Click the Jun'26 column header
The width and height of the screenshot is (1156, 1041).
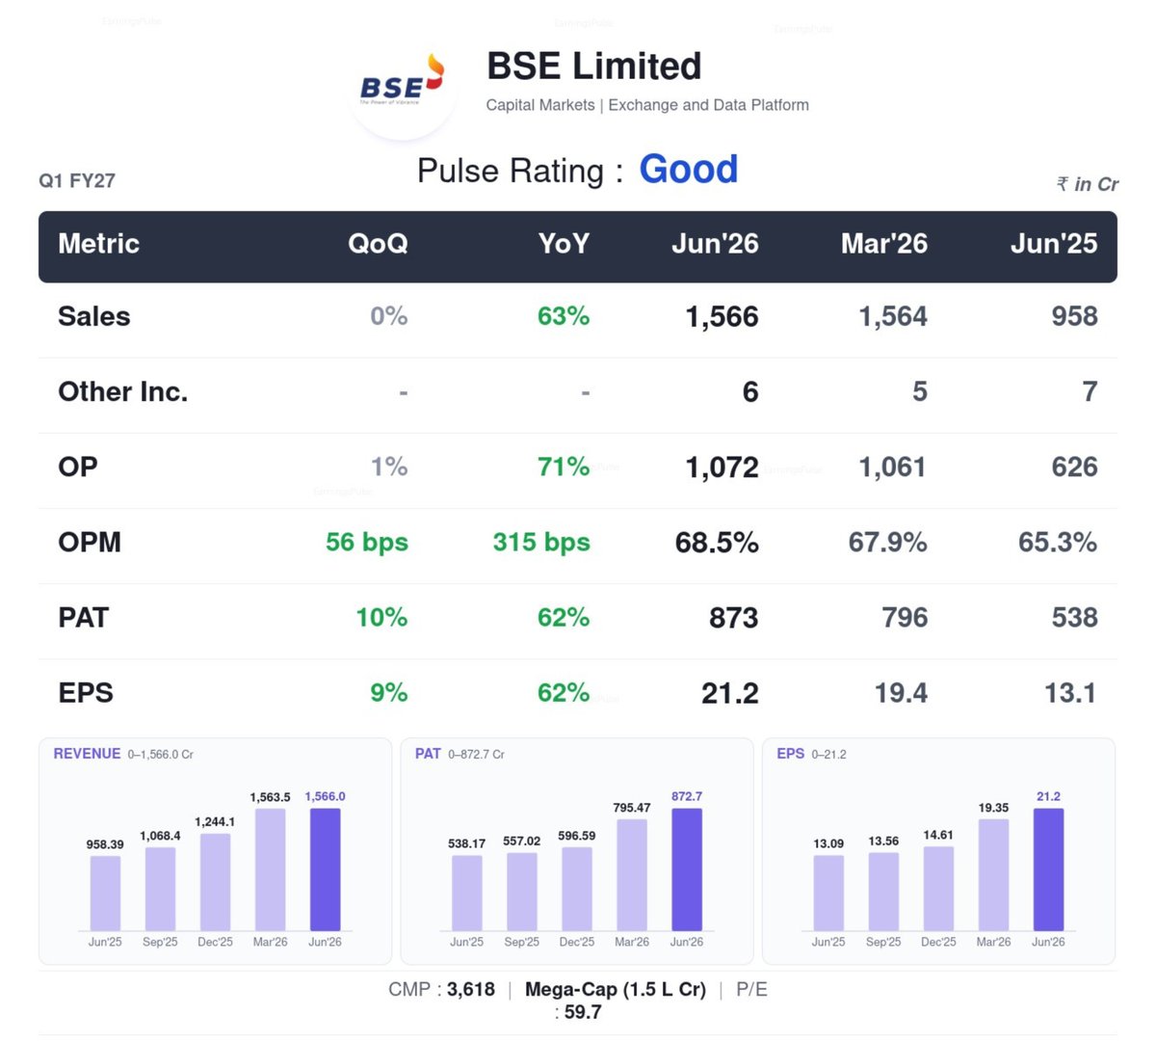point(715,244)
